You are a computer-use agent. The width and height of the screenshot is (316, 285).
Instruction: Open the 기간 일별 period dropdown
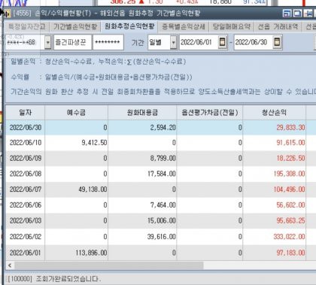[x=173, y=42]
